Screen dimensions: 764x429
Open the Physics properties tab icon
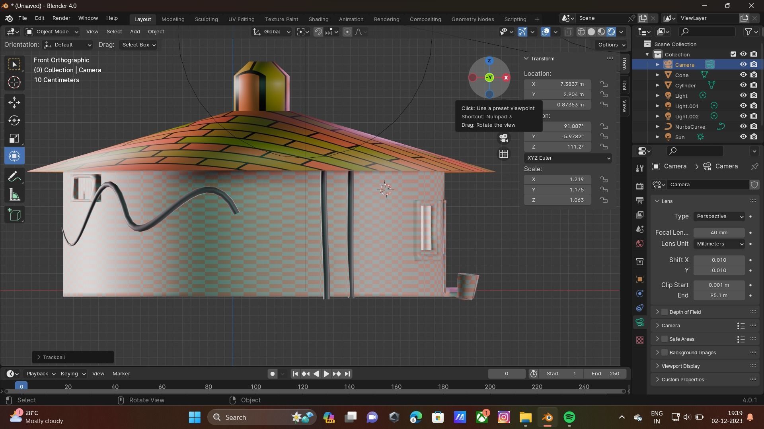(x=639, y=294)
